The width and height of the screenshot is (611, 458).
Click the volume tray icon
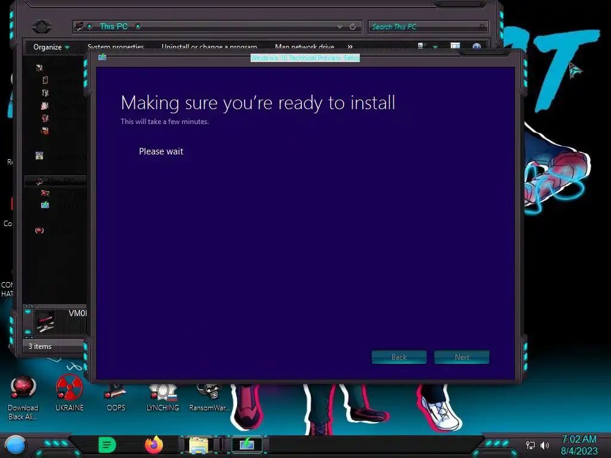tap(545, 445)
